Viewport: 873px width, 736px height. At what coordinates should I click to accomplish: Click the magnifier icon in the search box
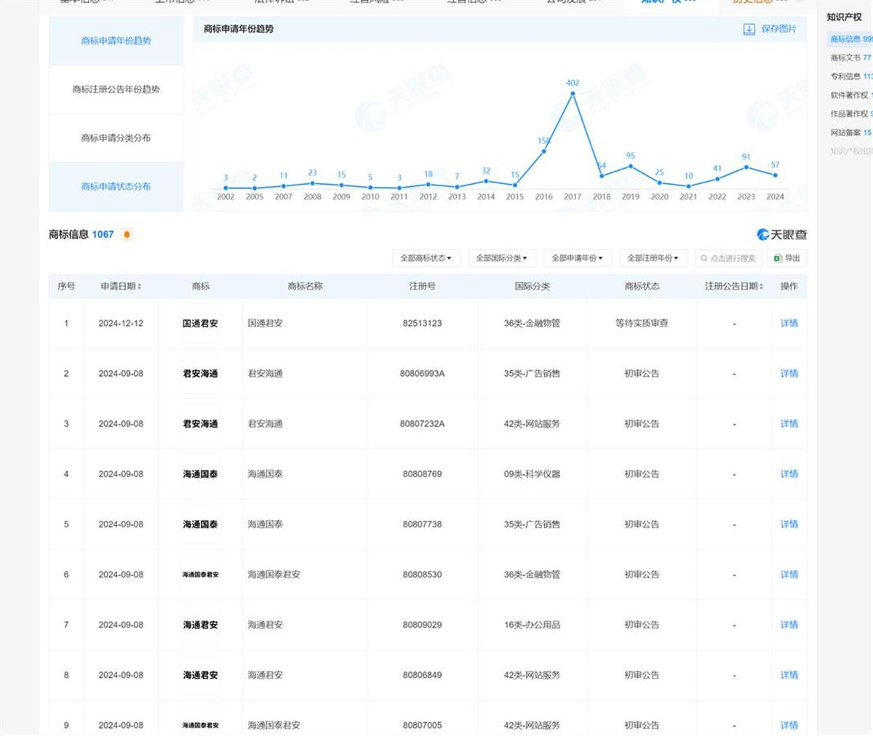703,258
